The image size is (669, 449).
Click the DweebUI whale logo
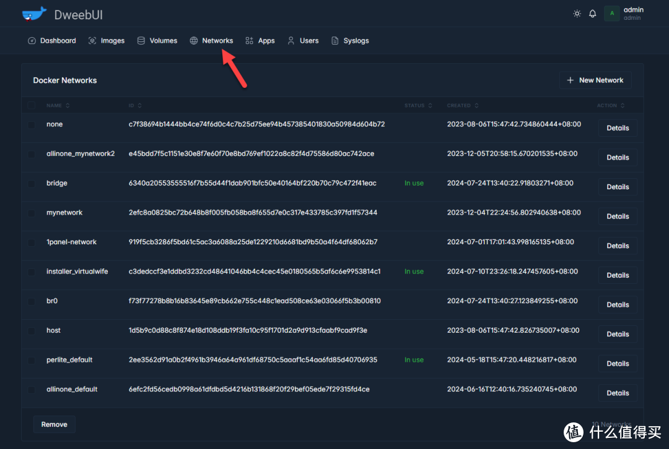point(34,14)
